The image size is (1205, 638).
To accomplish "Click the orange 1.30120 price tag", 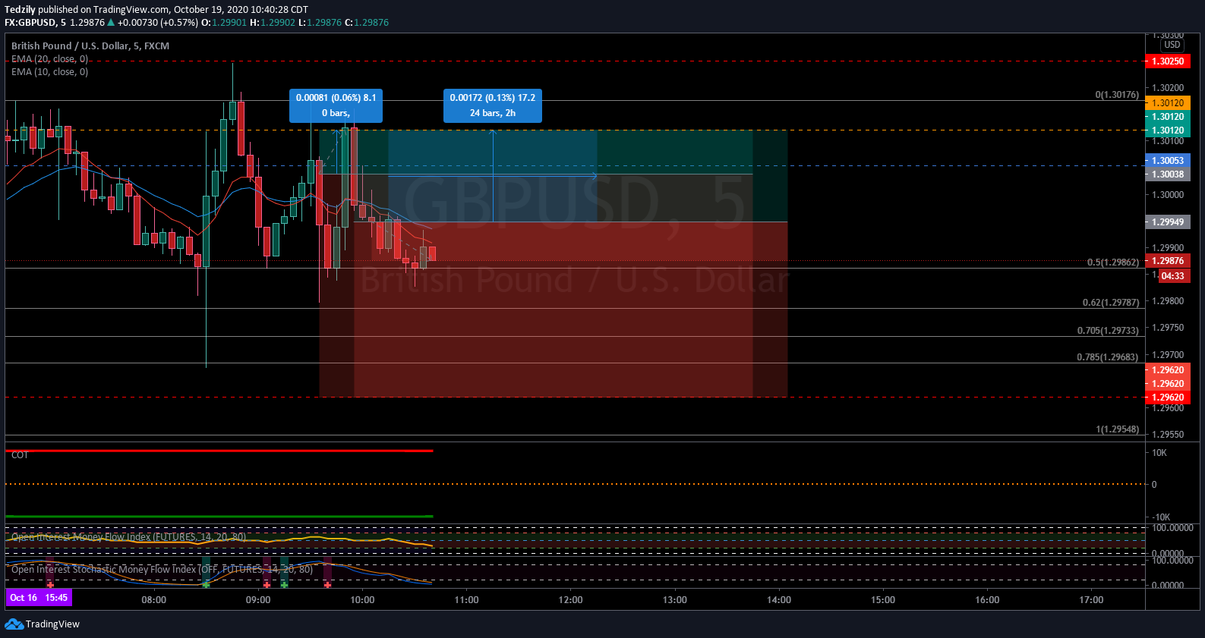I will pos(1167,103).
